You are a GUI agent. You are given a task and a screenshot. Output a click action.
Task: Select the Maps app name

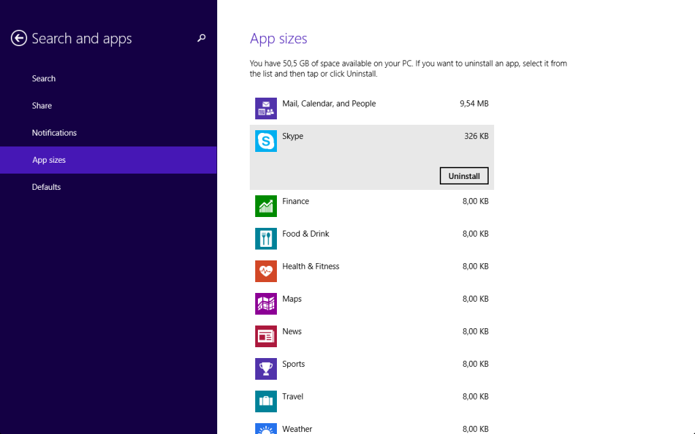click(x=292, y=299)
